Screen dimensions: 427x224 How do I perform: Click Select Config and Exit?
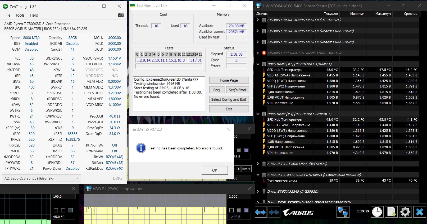[229, 99]
